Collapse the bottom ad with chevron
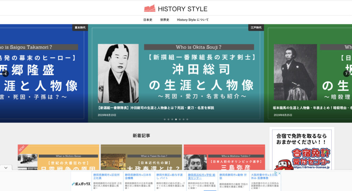This screenshot has width=352, height=191. click(6, 168)
